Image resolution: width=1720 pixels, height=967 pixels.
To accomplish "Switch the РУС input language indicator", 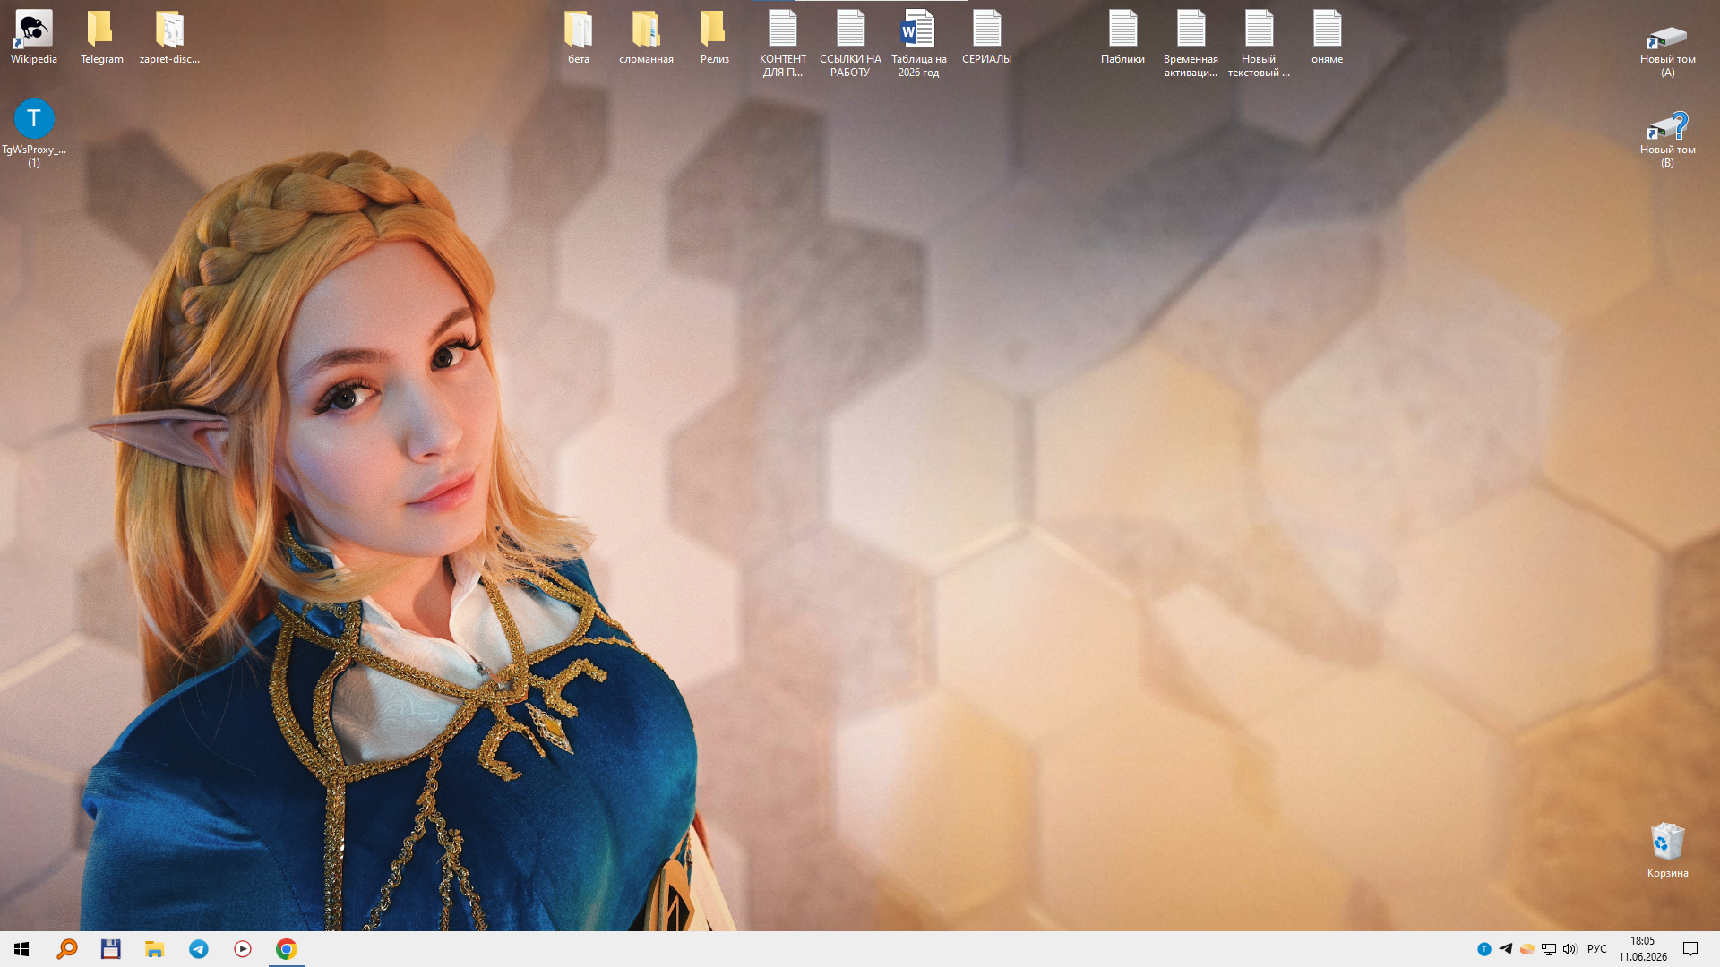I will tap(1597, 949).
